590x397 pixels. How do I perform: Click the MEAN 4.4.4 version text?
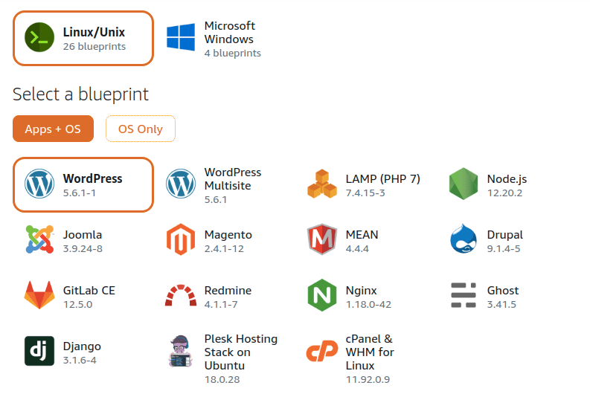point(357,248)
